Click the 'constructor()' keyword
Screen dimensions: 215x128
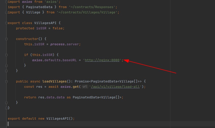29,39
